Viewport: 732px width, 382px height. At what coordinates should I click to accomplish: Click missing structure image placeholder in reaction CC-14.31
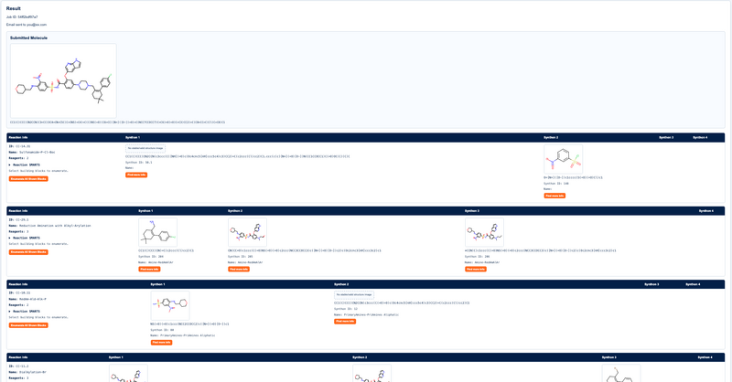(145, 148)
